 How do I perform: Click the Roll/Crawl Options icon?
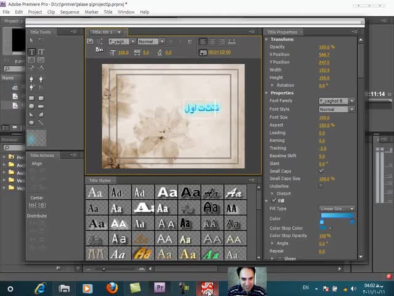click(100, 41)
